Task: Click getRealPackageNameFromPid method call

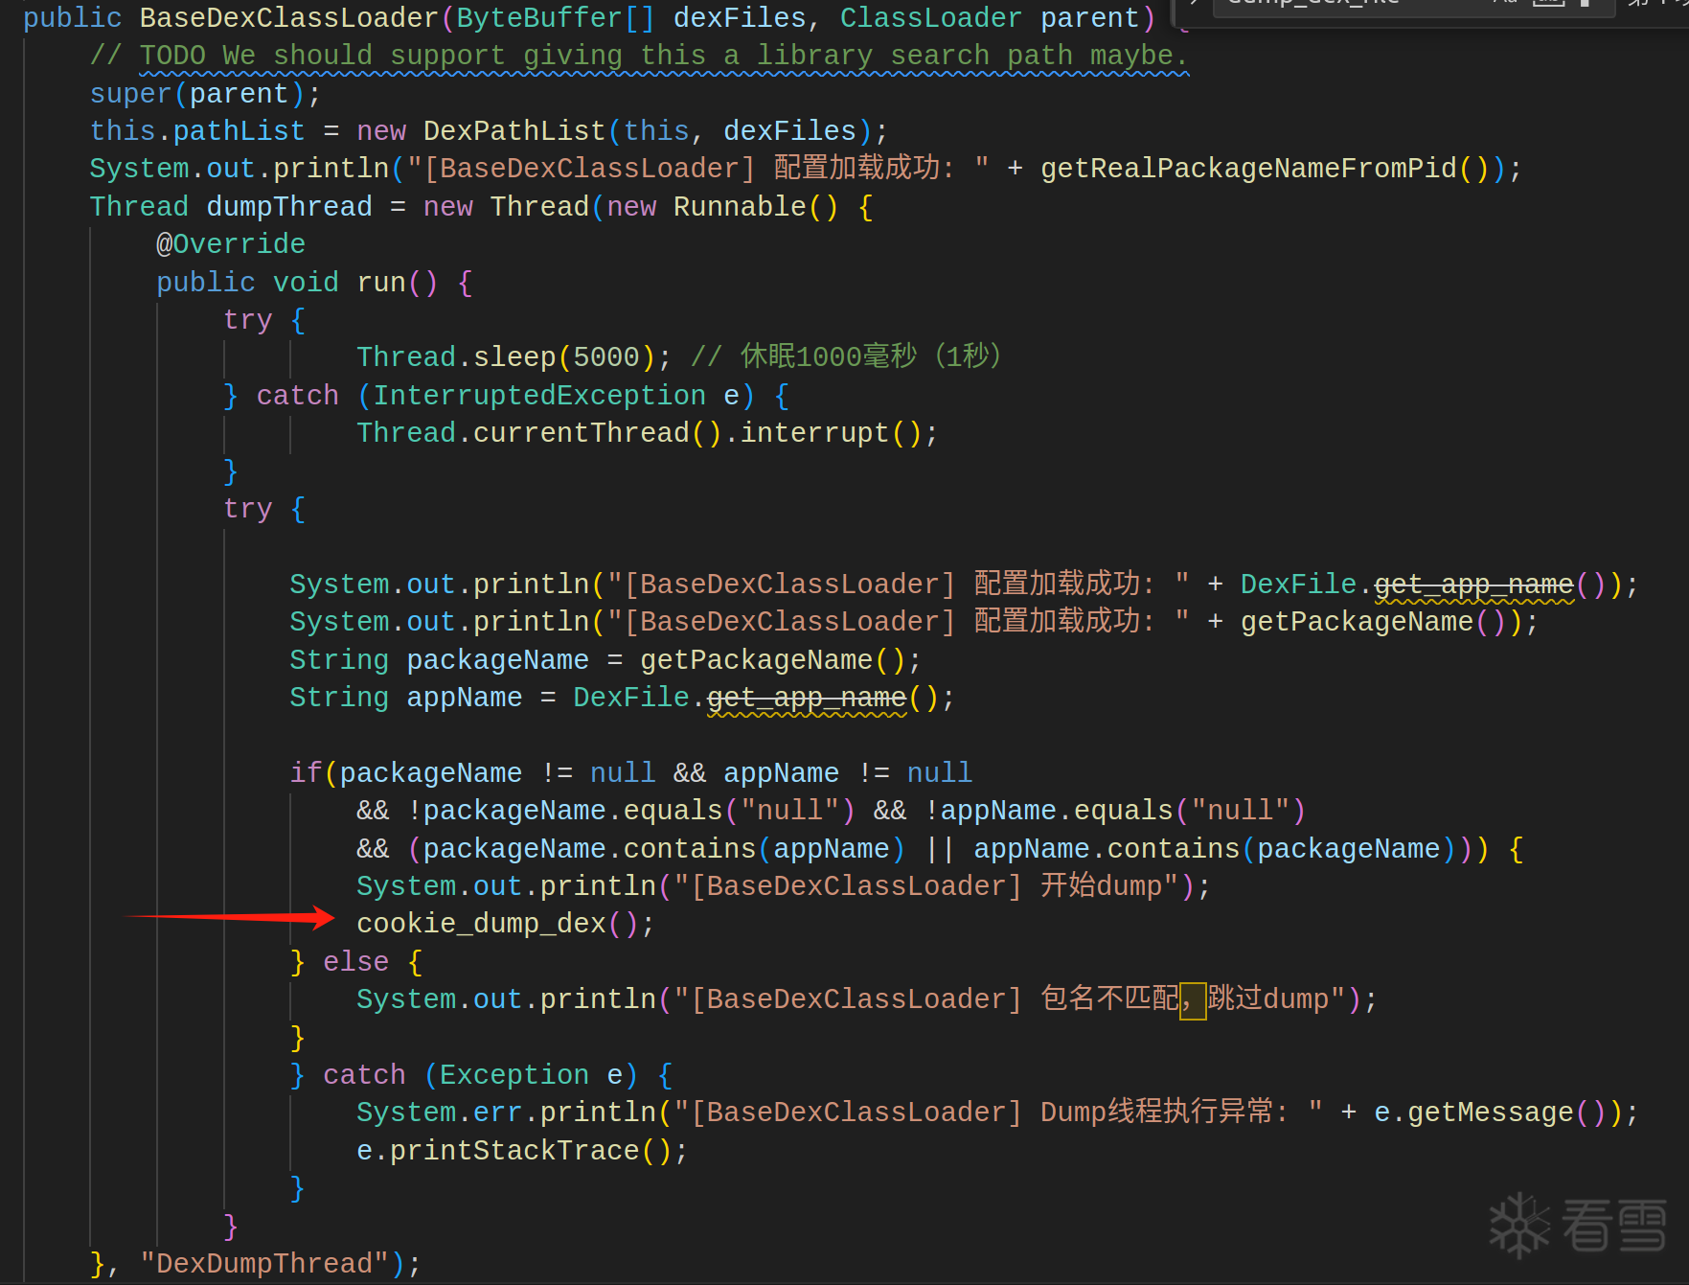Action: [x=1248, y=169]
